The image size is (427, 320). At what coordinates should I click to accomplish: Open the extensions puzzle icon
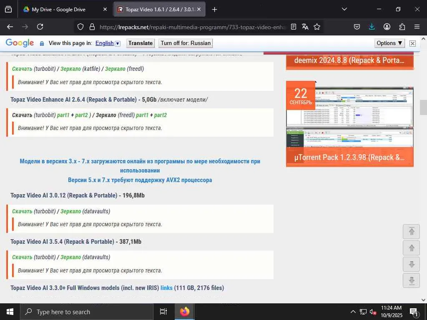pyautogui.click(x=402, y=27)
